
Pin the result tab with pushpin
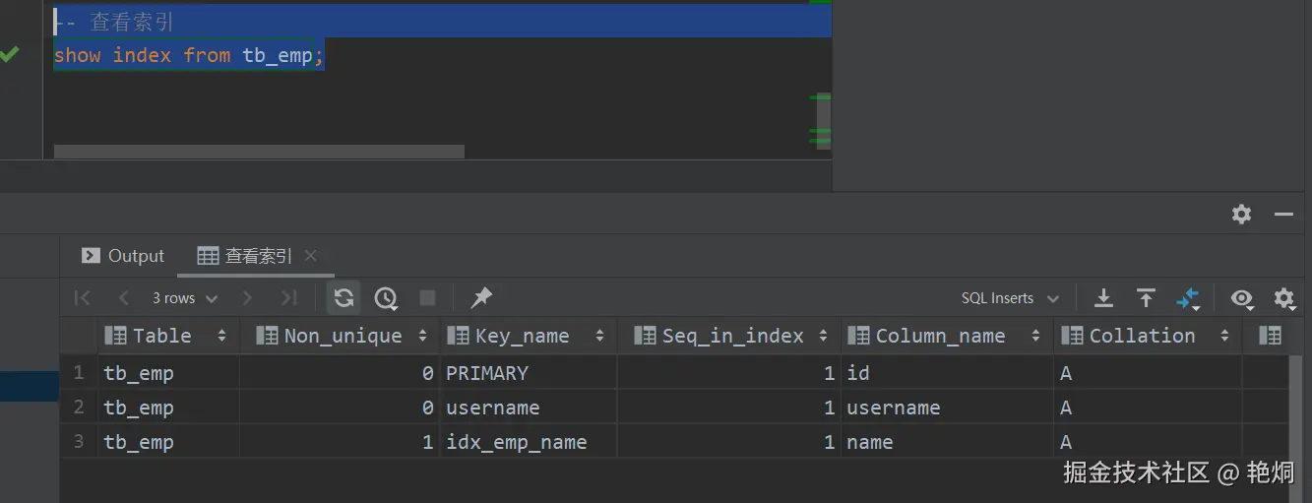coord(481,298)
